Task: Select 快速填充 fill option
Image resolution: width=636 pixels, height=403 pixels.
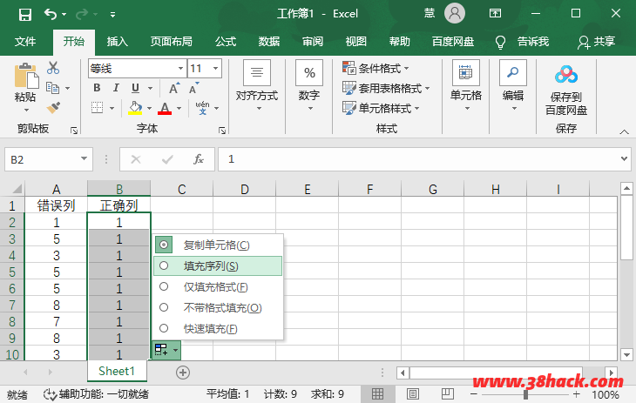Action: click(x=164, y=328)
